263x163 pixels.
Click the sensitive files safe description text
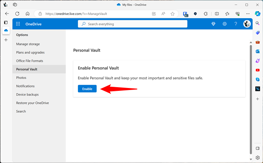click(x=140, y=78)
